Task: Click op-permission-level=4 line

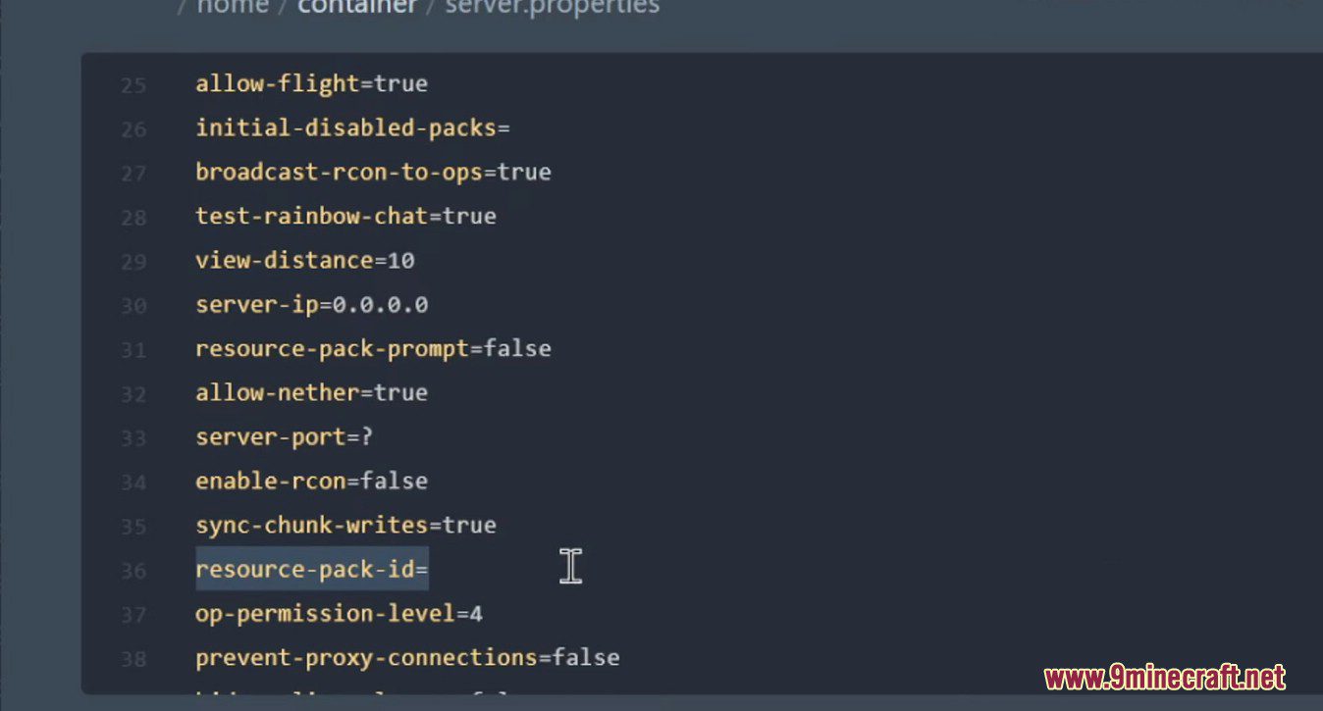Action: click(x=339, y=614)
